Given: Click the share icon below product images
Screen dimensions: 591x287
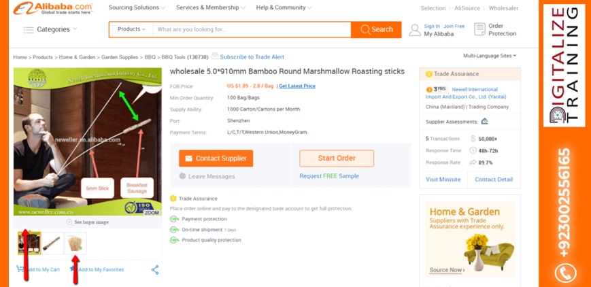Looking at the screenshot, I should click(x=155, y=270).
